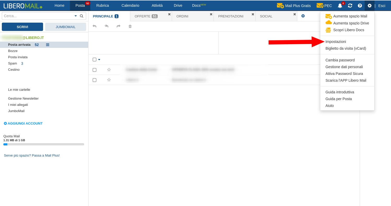The image size is (391, 206).
Task: Open Home in top navigation
Action: click(60, 5)
